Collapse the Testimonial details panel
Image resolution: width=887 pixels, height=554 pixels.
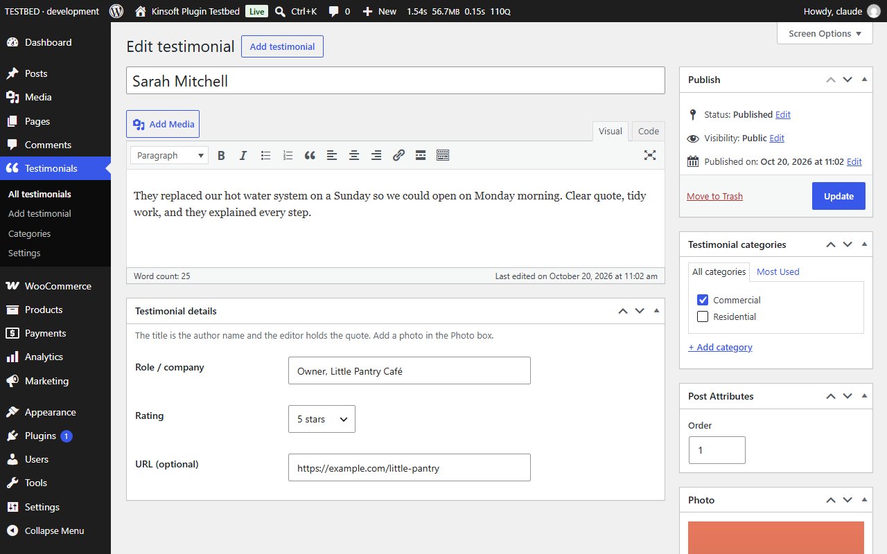point(656,311)
